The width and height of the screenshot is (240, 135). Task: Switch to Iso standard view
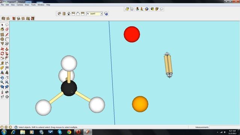tap(59, 13)
